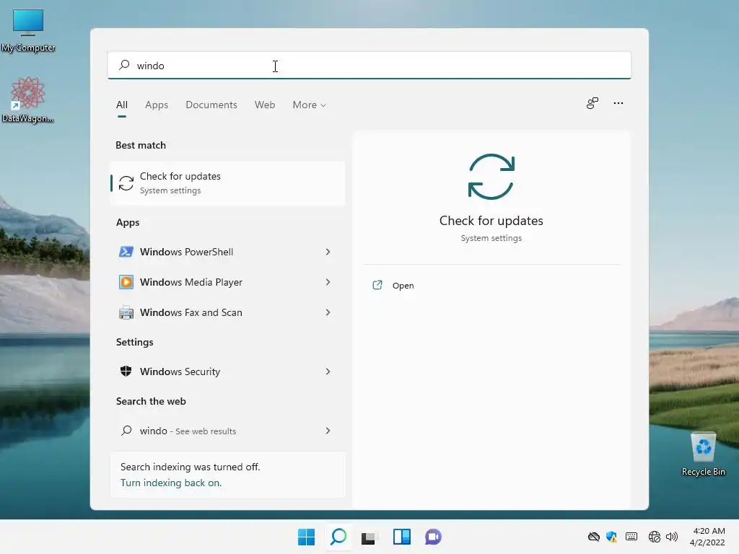The width and height of the screenshot is (739, 554).
Task: Click the volume speaker tray icon
Action: (x=672, y=537)
